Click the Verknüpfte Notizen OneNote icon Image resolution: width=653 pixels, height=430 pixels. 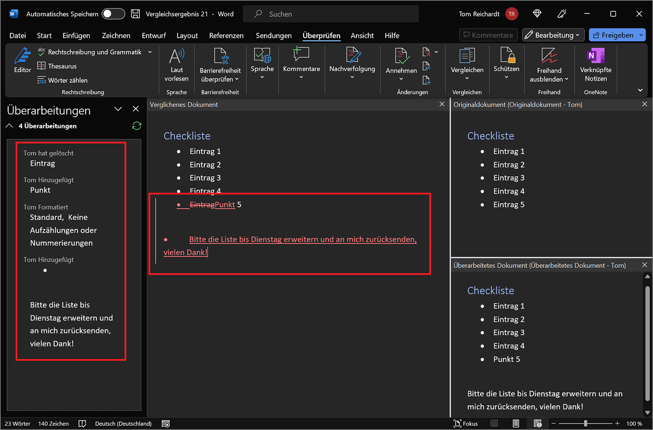[595, 55]
